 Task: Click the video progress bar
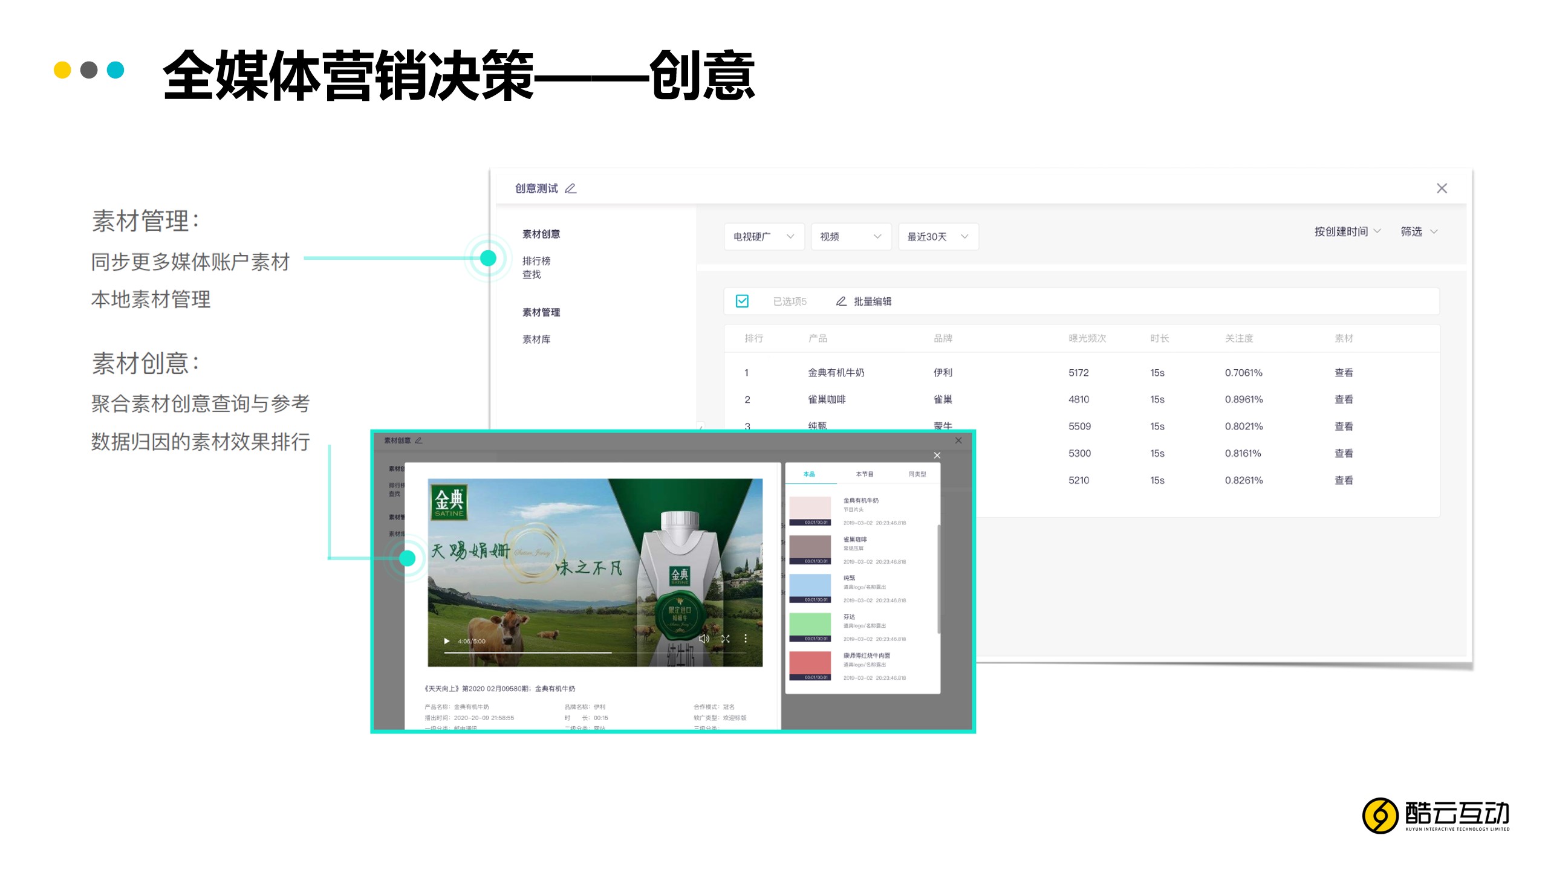595,652
